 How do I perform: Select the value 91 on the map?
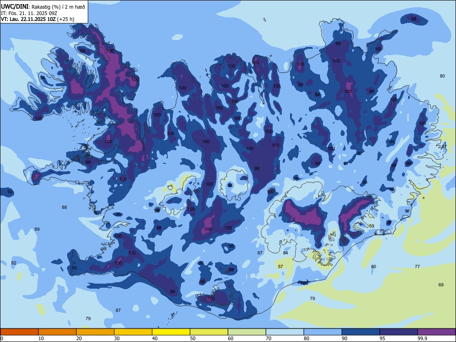407,211
